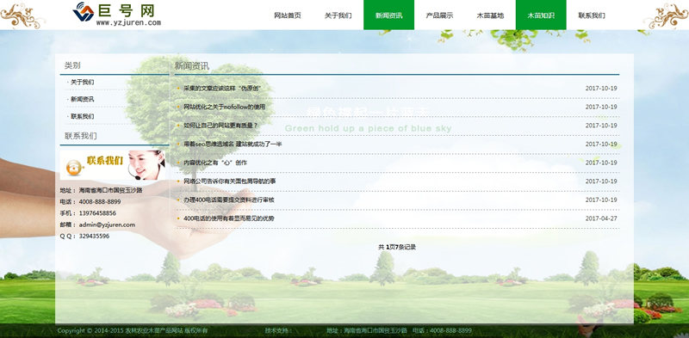Click the 联系我们 banner image in sidebar
This screenshot has height=338, width=689.
click(113, 165)
